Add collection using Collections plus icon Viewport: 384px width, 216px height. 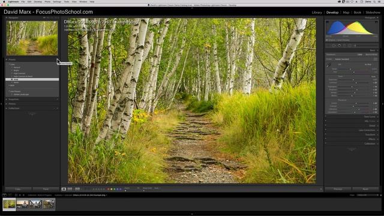(x=57, y=108)
